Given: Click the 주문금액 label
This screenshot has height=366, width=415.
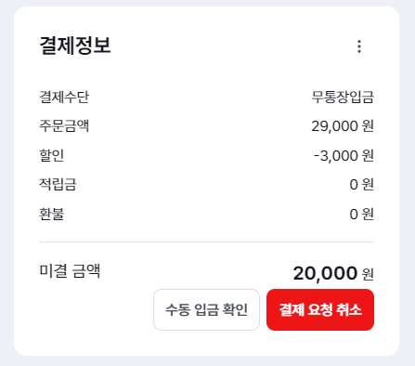Looking at the screenshot, I should click(64, 126).
